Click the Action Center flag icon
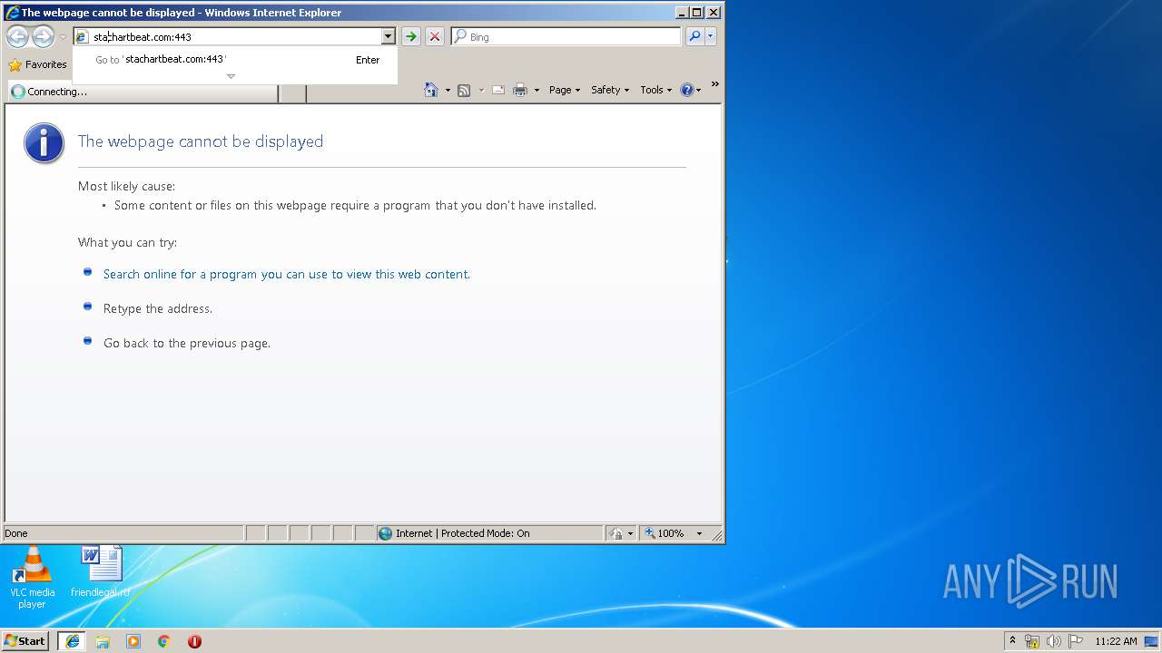Screen dimensions: 1162x653 1076,641
